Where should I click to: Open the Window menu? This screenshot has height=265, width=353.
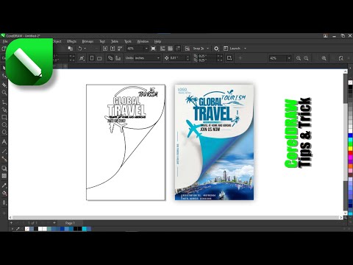(x=143, y=41)
